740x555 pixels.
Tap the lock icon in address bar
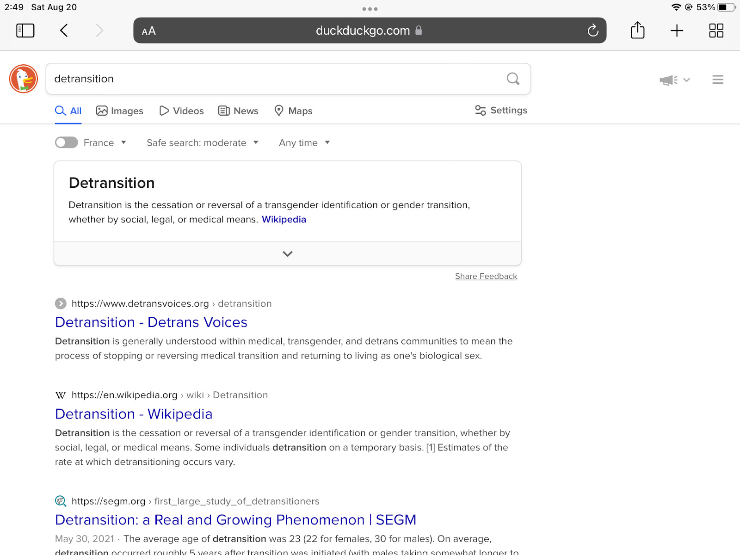click(x=419, y=30)
